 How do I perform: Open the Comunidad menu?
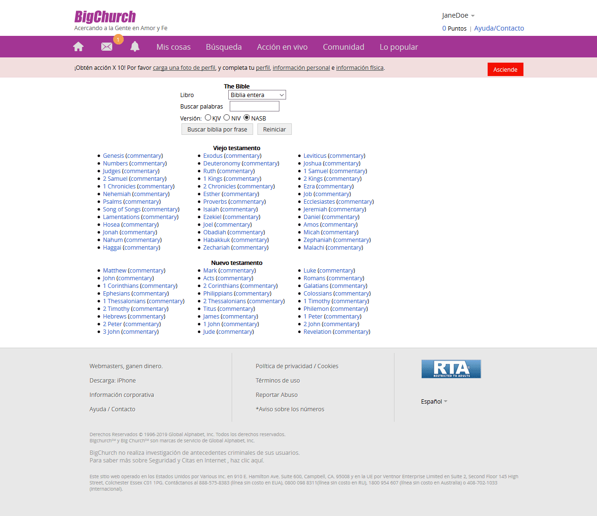(x=343, y=47)
